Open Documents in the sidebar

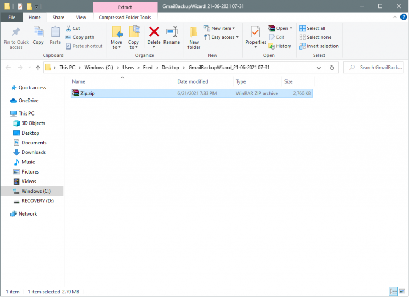30,143
